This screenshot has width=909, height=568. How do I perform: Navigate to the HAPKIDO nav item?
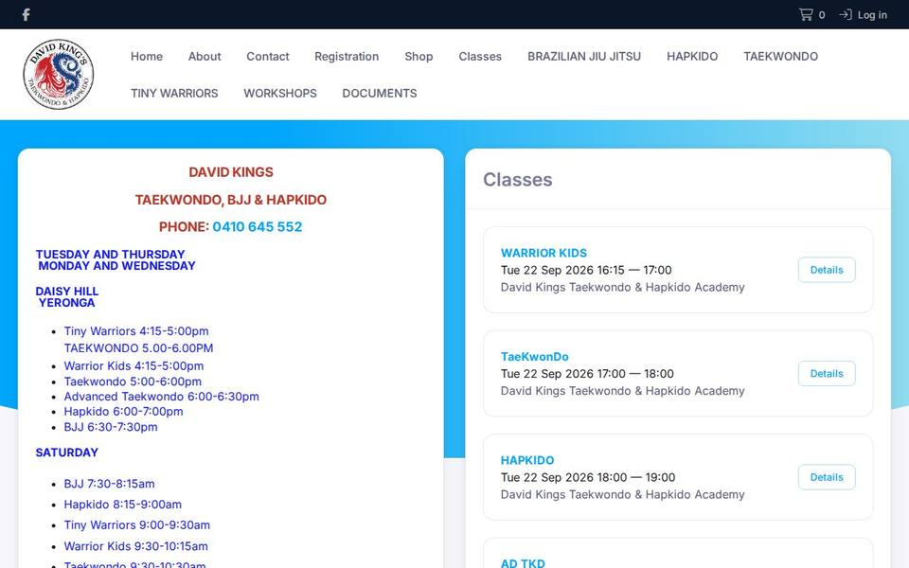pos(692,56)
